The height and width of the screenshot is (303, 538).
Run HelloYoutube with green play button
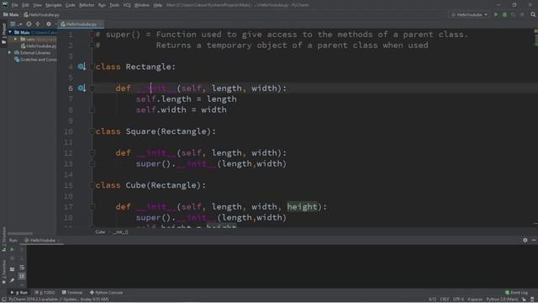click(x=496, y=15)
